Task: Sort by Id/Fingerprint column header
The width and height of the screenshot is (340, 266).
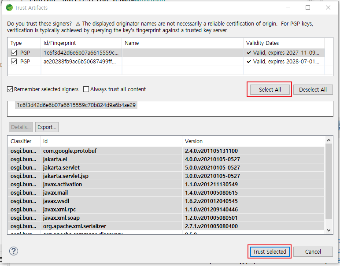Action: tap(81, 43)
